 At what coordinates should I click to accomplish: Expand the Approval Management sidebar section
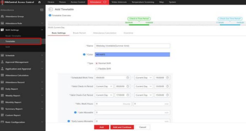pos(42,62)
